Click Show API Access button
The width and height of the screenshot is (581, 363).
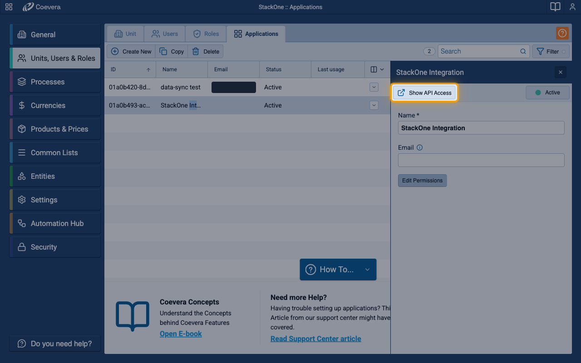424,93
